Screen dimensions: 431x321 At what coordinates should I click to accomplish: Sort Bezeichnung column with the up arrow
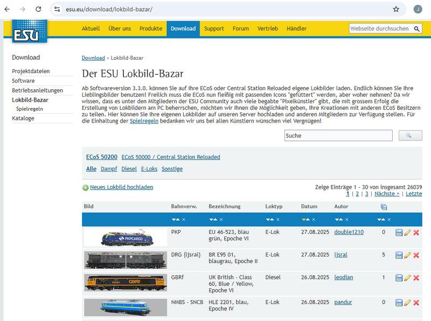tap(215, 219)
